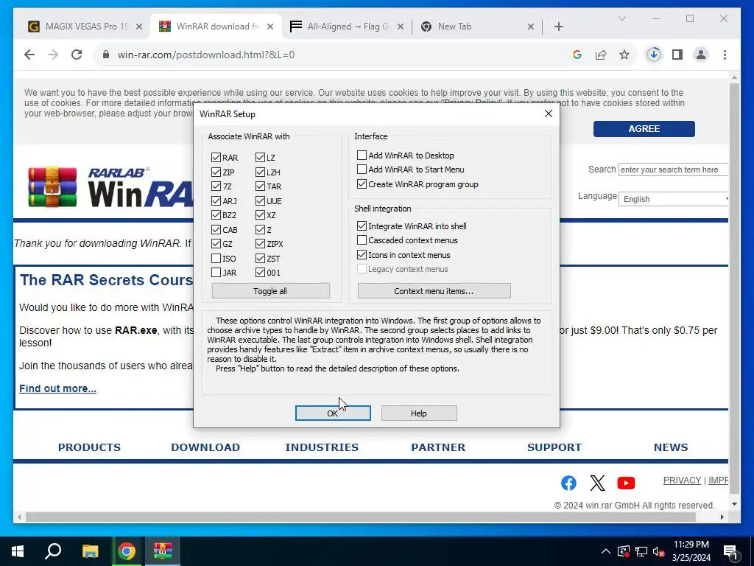Check Add WinRAR to Desktop

(362, 155)
